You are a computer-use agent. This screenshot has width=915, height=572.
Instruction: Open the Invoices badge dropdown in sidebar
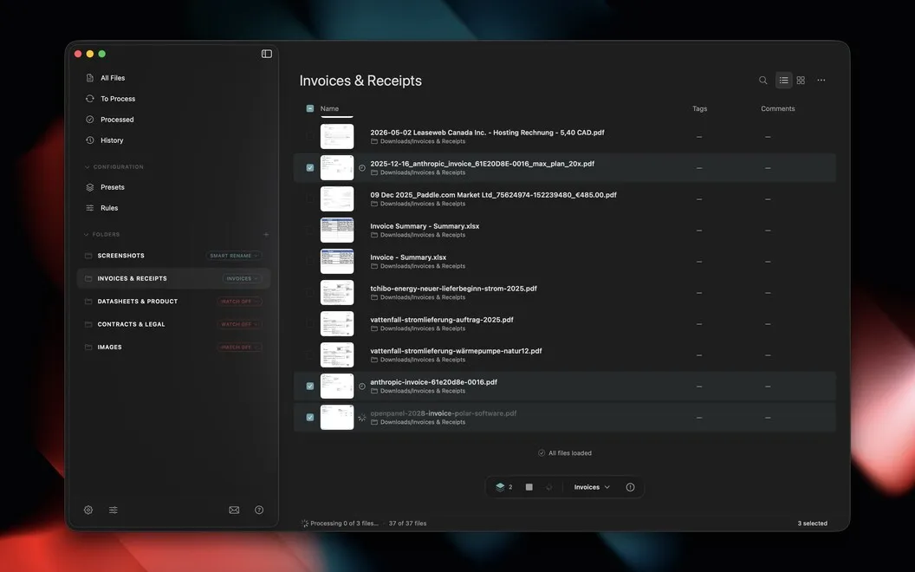pyautogui.click(x=242, y=278)
